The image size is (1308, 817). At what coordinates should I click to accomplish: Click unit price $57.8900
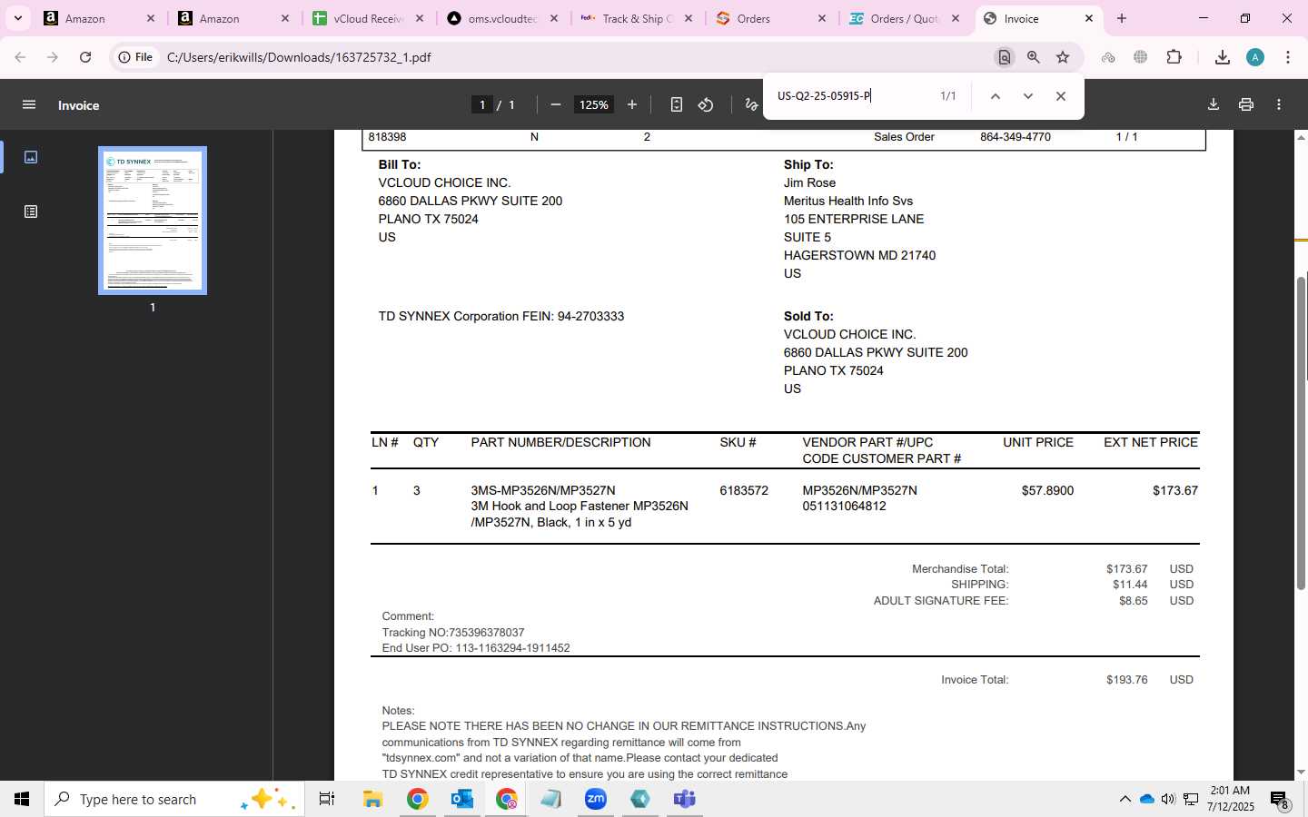[1047, 490]
